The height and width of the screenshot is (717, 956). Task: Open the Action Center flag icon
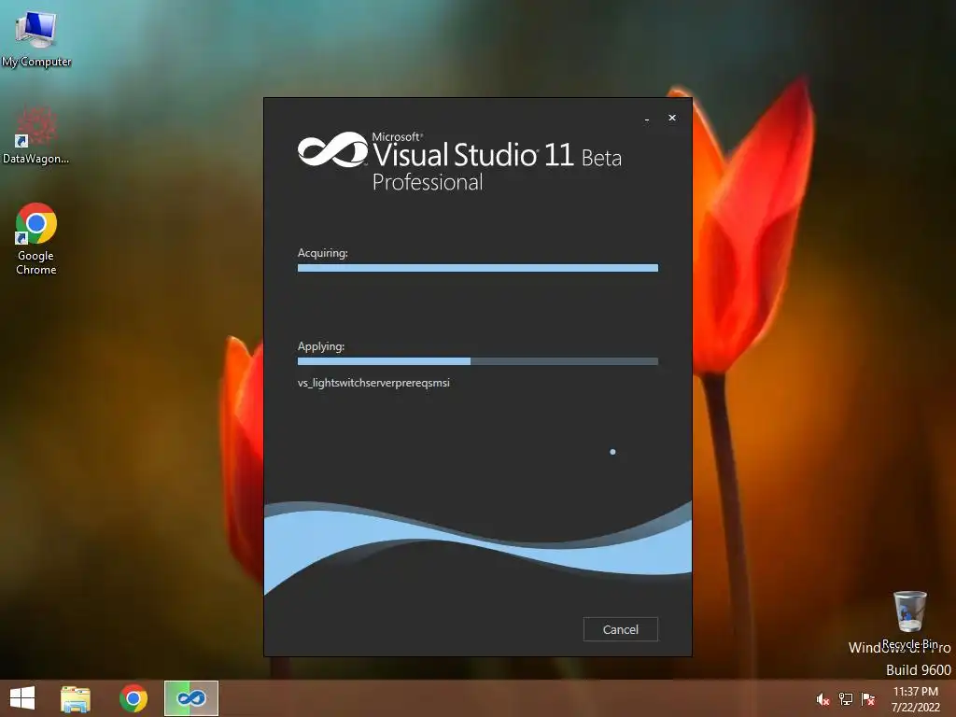(868, 699)
